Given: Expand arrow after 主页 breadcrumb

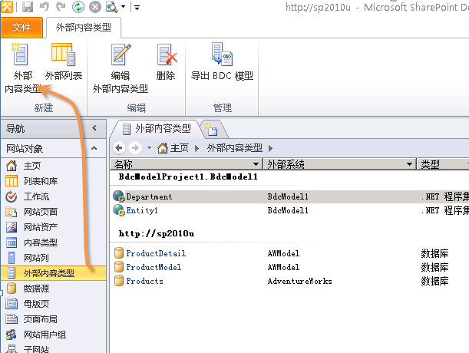Looking at the screenshot, I should [197, 148].
